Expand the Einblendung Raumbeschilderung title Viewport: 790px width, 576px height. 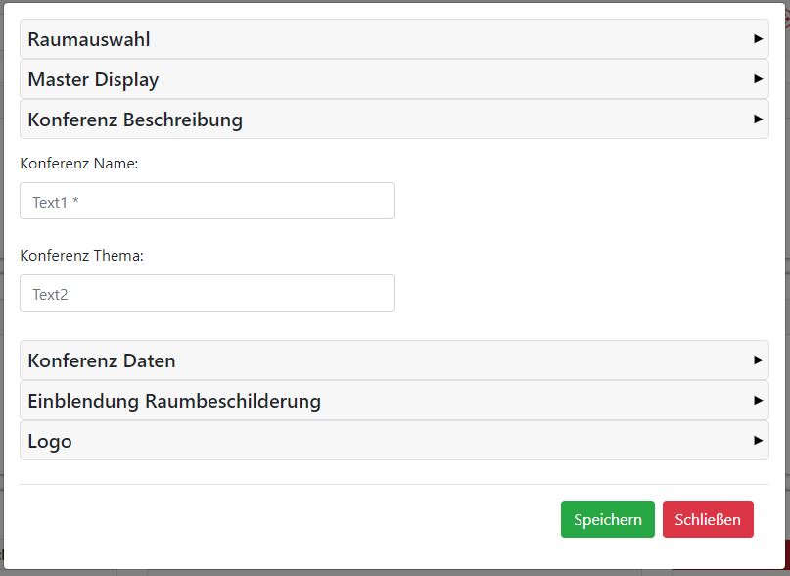[x=174, y=402]
